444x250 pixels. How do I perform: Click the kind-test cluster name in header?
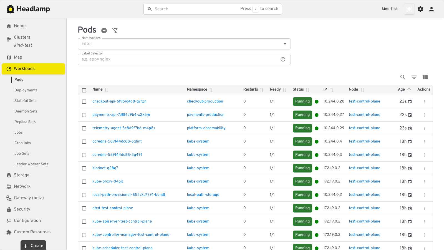tap(390, 9)
